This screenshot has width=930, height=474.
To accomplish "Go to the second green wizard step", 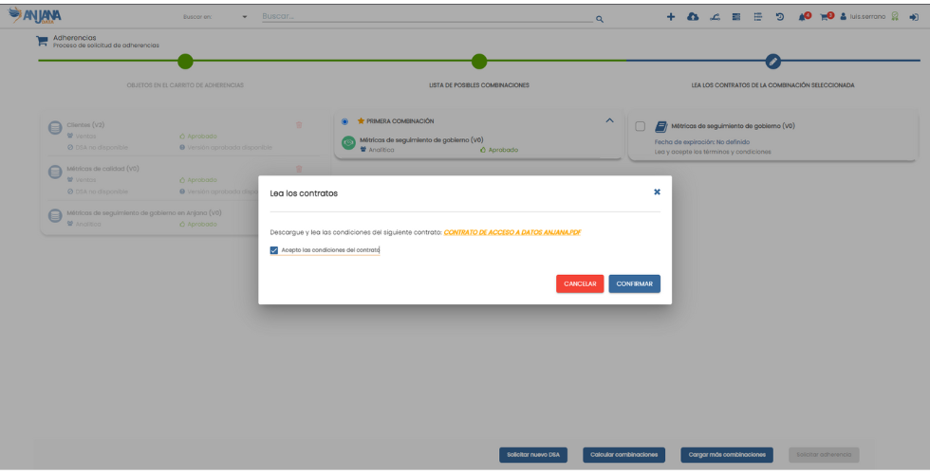I will tap(479, 62).
